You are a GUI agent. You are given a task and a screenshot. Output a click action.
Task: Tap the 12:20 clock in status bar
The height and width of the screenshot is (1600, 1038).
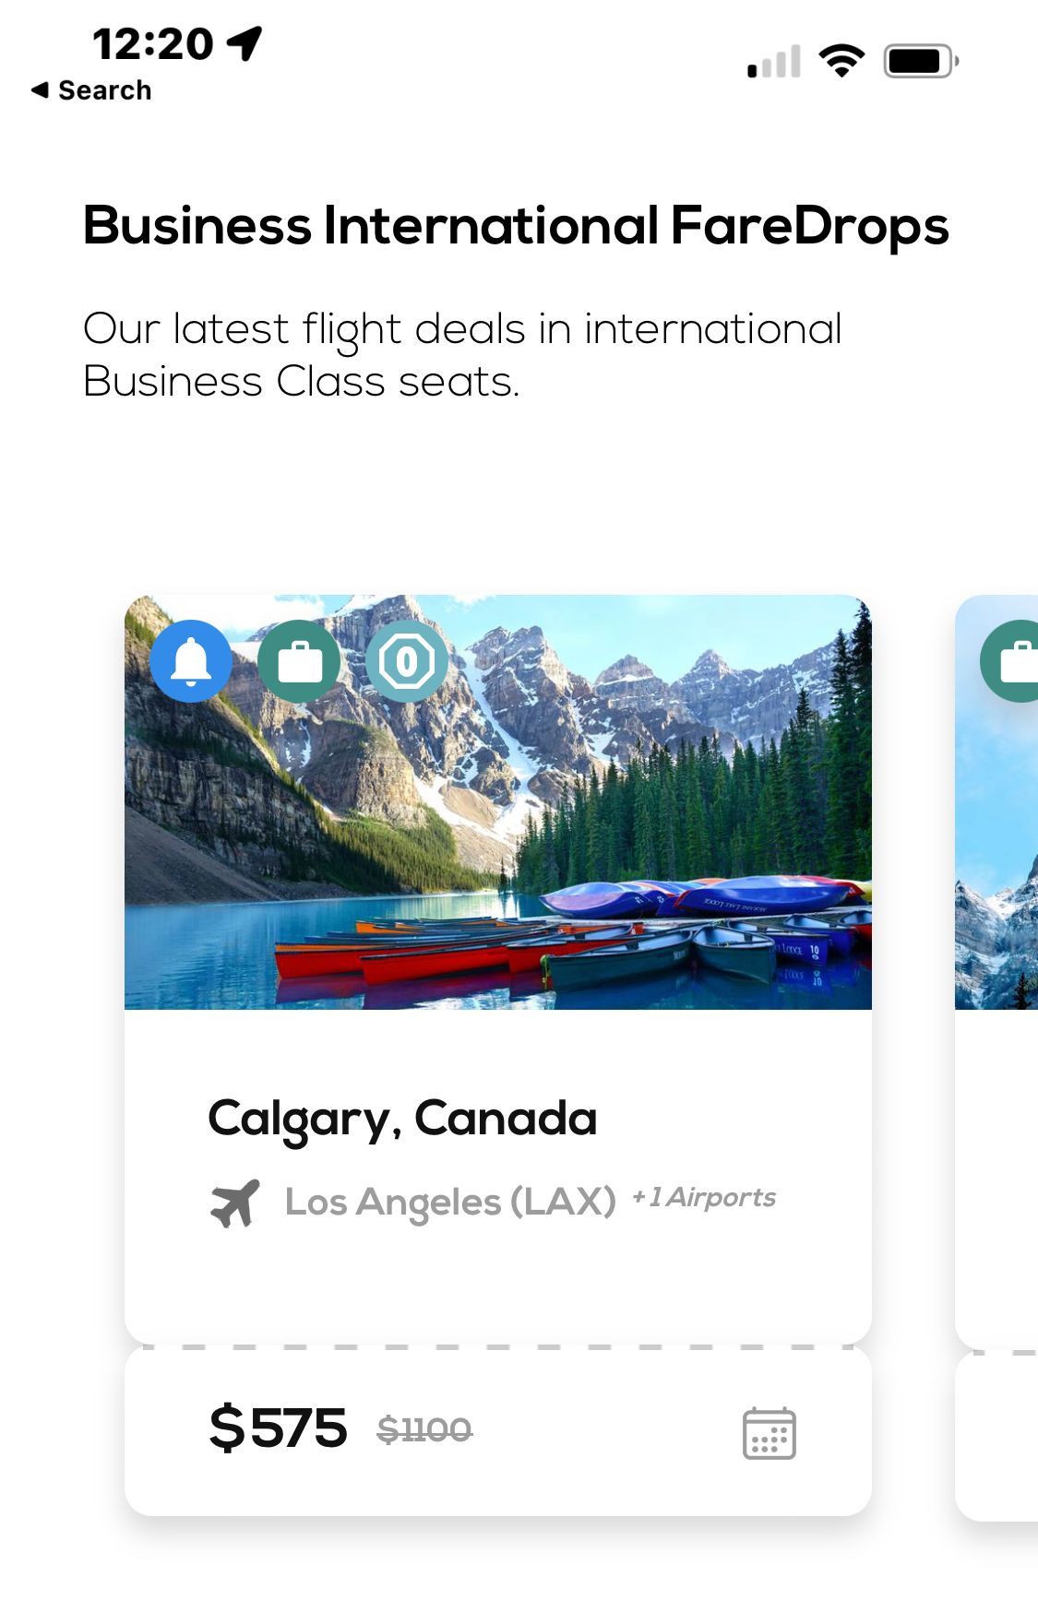(x=152, y=43)
